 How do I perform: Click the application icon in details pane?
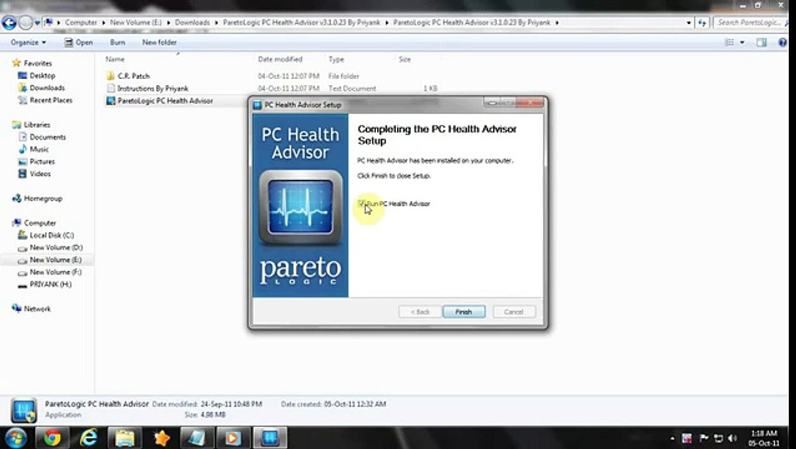24,410
